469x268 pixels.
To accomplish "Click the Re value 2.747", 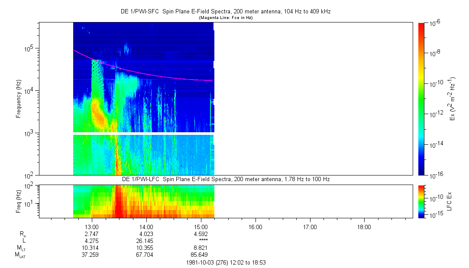I will [x=92, y=234].
